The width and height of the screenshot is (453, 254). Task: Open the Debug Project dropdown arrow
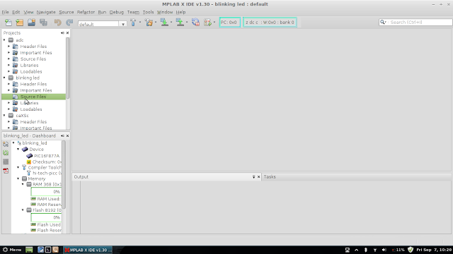coord(214,22)
